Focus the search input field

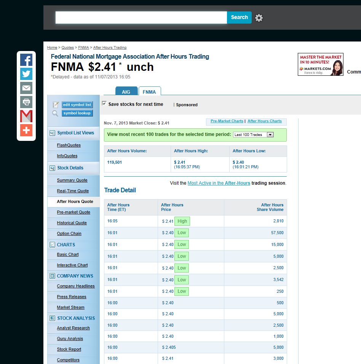(141, 18)
